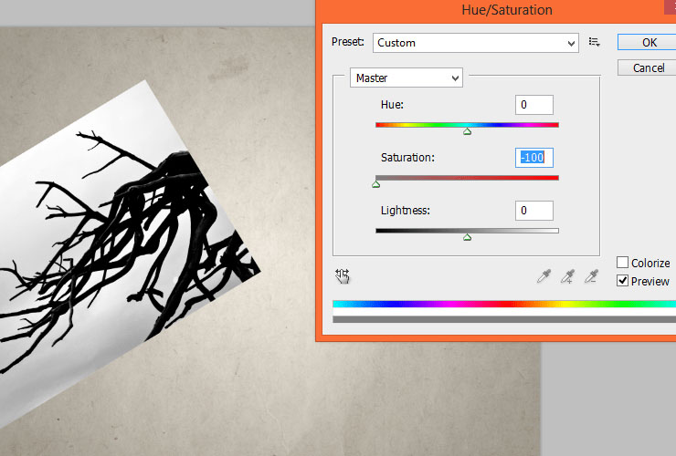The height and width of the screenshot is (456, 676).
Task: Click the Hue value field
Action: (534, 105)
